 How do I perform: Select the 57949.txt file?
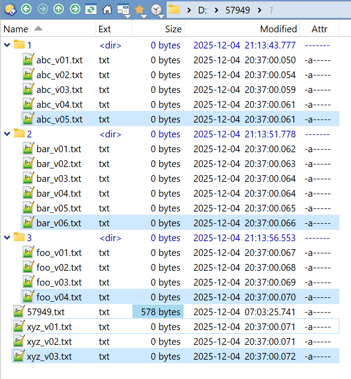tap(45, 312)
